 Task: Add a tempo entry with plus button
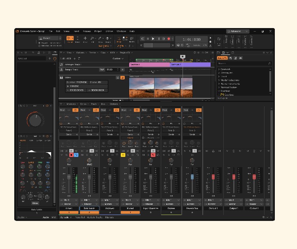coord(122,70)
